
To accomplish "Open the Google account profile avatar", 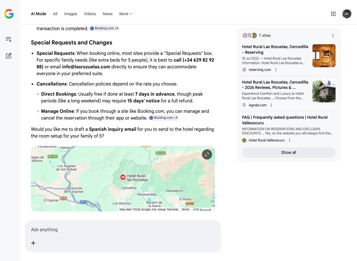I will [x=347, y=14].
